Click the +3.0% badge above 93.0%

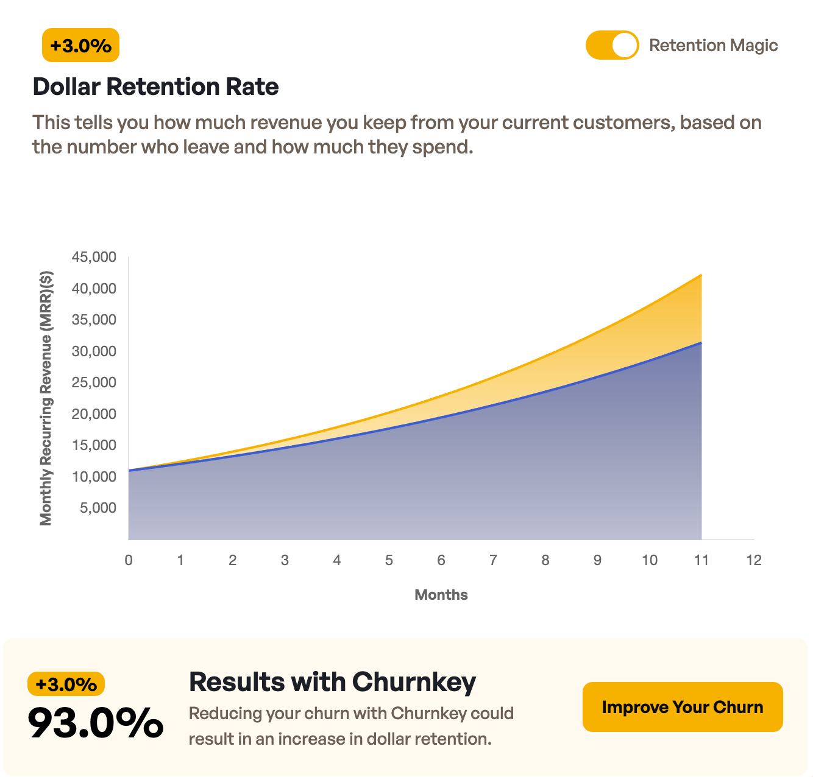pos(66,684)
